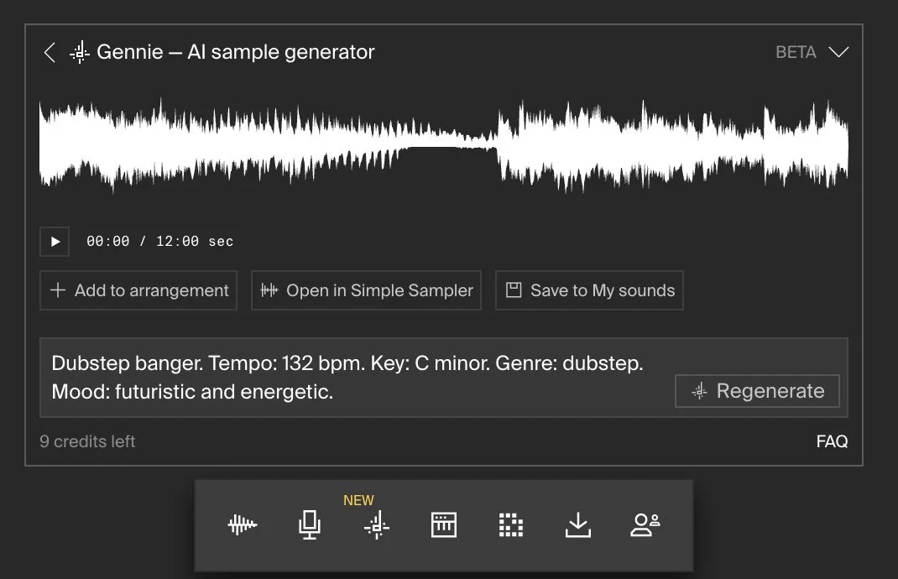Expand the BETA dropdown chevron
This screenshot has height=579, width=898.
click(x=839, y=52)
